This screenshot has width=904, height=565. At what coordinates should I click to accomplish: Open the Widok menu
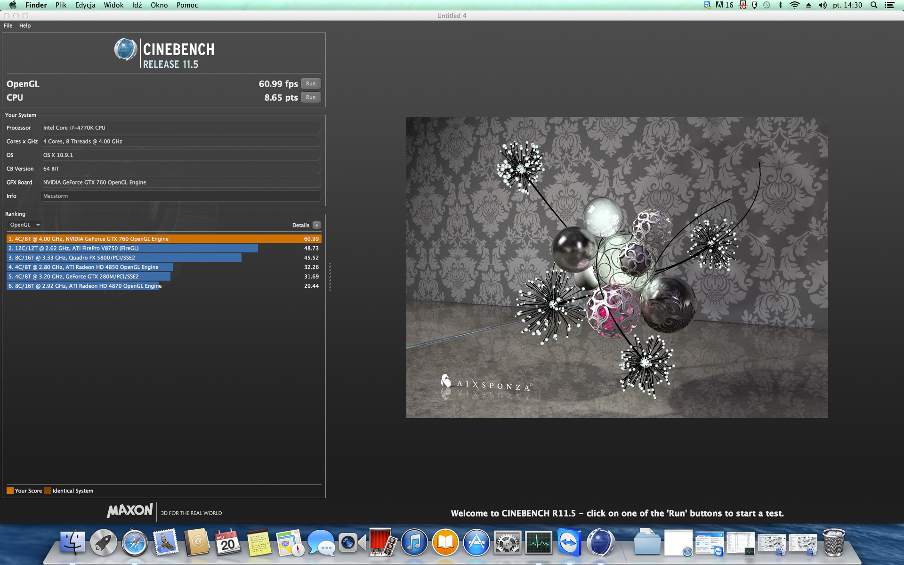click(113, 5)
